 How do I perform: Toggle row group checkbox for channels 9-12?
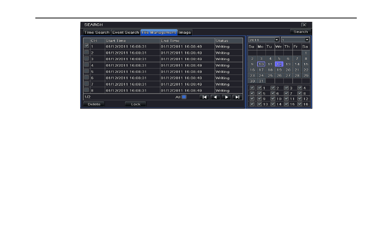coord(252,99)
